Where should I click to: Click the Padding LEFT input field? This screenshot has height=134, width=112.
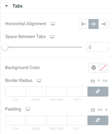coord(77,120)
